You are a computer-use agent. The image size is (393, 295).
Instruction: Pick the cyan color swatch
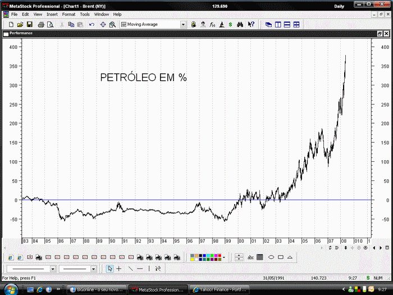pos(208,256)
